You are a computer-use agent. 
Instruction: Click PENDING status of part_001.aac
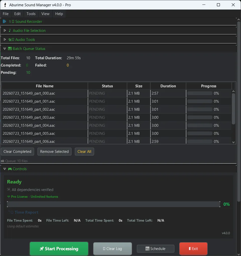97,101
